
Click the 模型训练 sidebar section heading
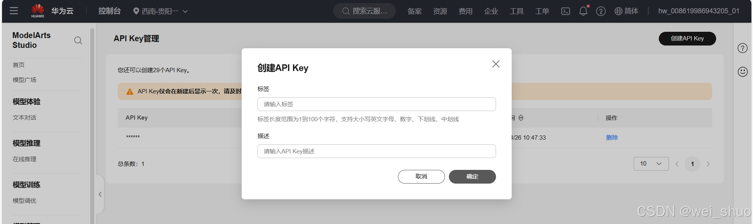(26, 185)
